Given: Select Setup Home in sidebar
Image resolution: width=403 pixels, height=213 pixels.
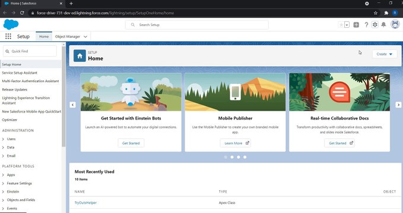Looking at the screenshot, I should click(x=31, y=64).
